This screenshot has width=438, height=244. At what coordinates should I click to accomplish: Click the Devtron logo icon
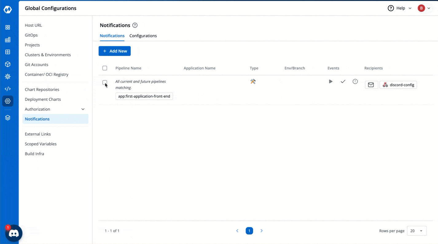8,10
